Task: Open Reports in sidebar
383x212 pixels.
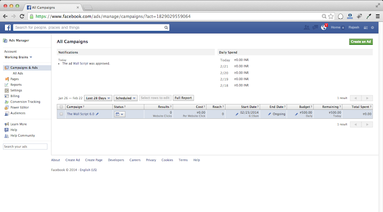Action: click(16, 85)
